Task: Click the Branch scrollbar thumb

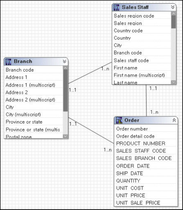Action: 65,90
